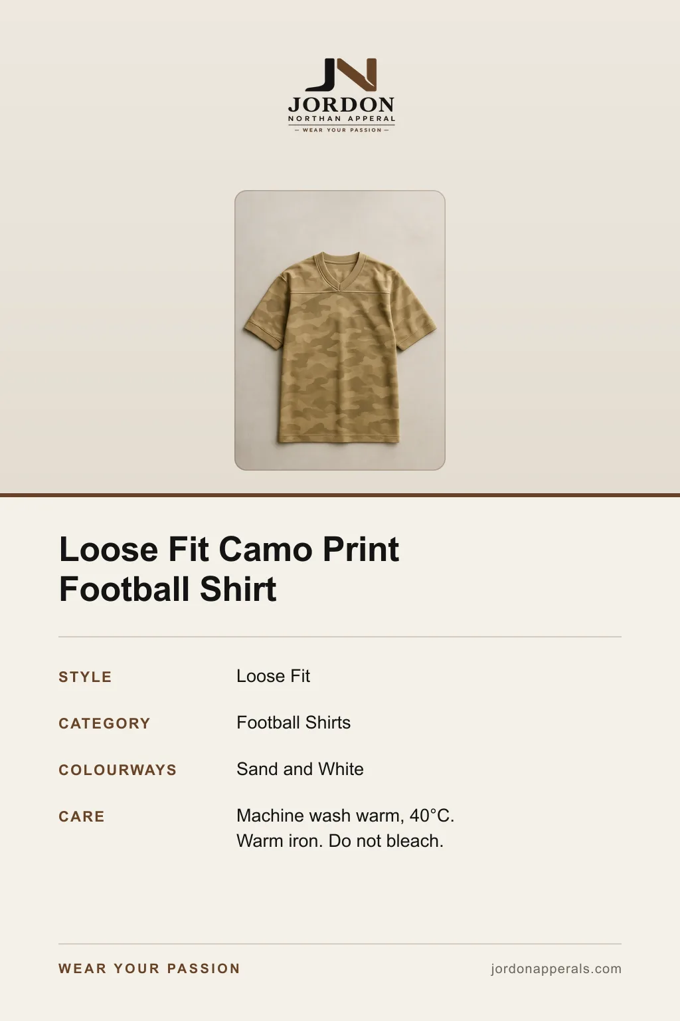
Task: Click the logo tagline Wear Your Passion
Action: click(341, 130)
